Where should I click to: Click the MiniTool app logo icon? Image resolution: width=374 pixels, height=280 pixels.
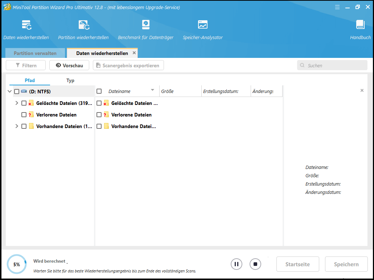[x=7, y=7]
